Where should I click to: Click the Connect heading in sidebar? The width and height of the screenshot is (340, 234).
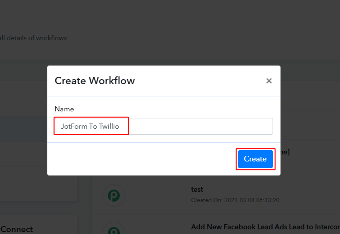click(16, 229)
